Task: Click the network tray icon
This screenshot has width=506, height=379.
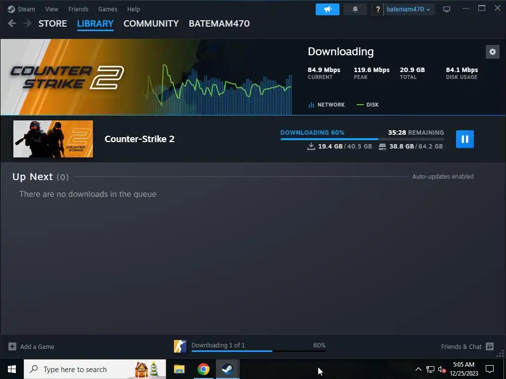Action: pos(430,369)
